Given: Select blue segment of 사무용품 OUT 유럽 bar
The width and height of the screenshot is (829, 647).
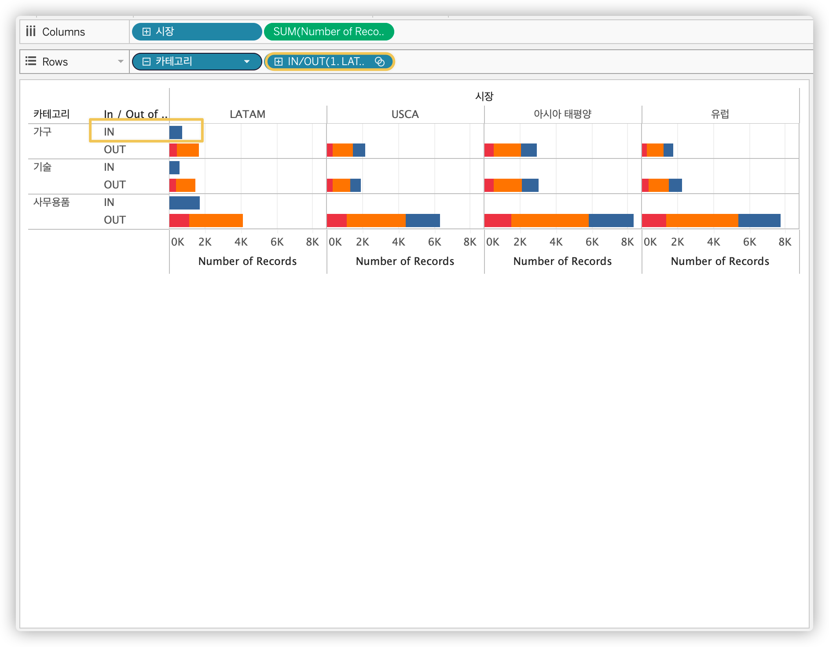Looking at the screenshot, I should point(759,221).
